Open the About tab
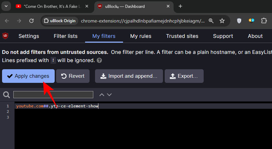Screen dimensions: 272x149 click(x=255, y=36)
